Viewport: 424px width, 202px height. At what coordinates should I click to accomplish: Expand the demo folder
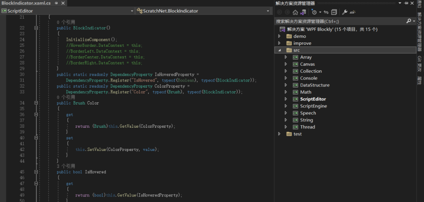pyautogui.click(x=280, y=36)
